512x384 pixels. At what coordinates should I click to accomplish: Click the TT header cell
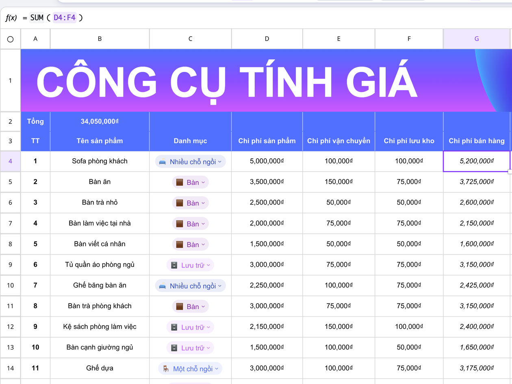[x=35, y=141]
